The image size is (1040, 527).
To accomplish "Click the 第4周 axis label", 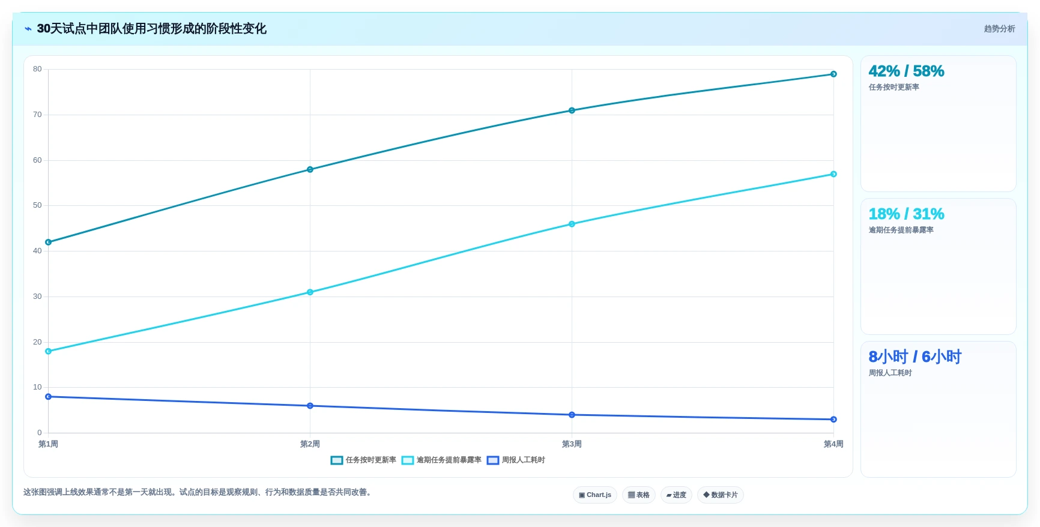I will [833, 444].
